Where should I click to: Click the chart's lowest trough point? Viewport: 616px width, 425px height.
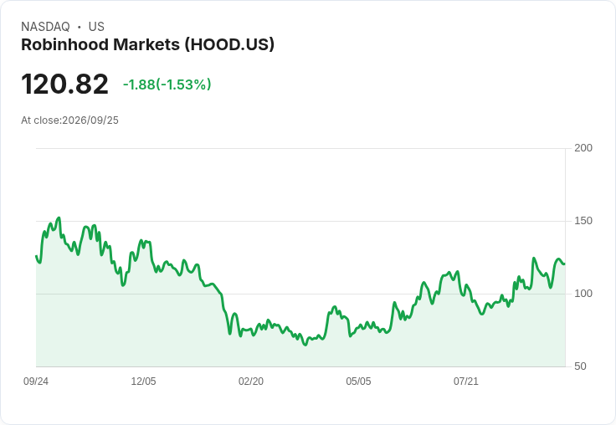pos(305,345)
